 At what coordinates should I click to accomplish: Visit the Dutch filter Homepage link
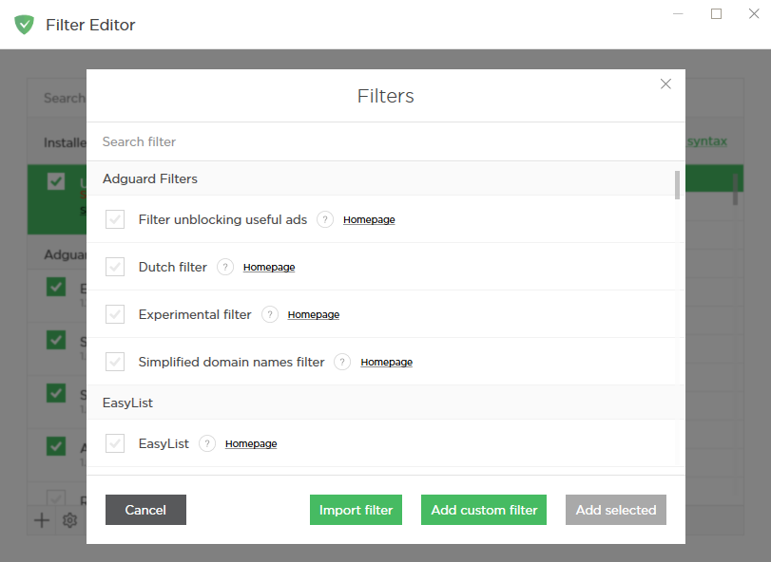point(269,268)
